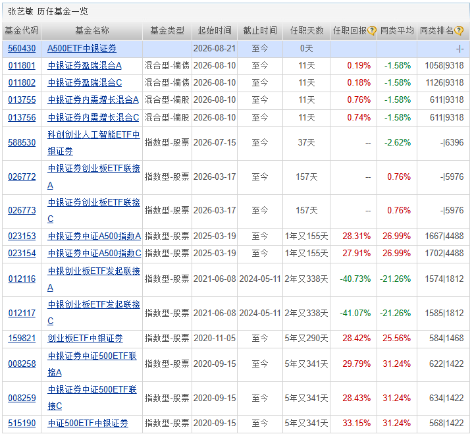The image size is (472, 436).
Task: Open the 中银创业板ETF发起联接A fund link
Action: (93, 279)
